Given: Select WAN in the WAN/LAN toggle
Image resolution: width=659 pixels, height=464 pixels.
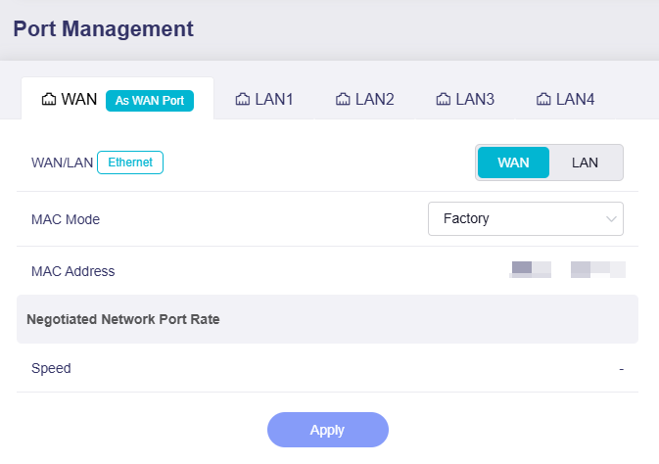Looking at the screenshot, I should pyautogui.click(x=513, y=162).
